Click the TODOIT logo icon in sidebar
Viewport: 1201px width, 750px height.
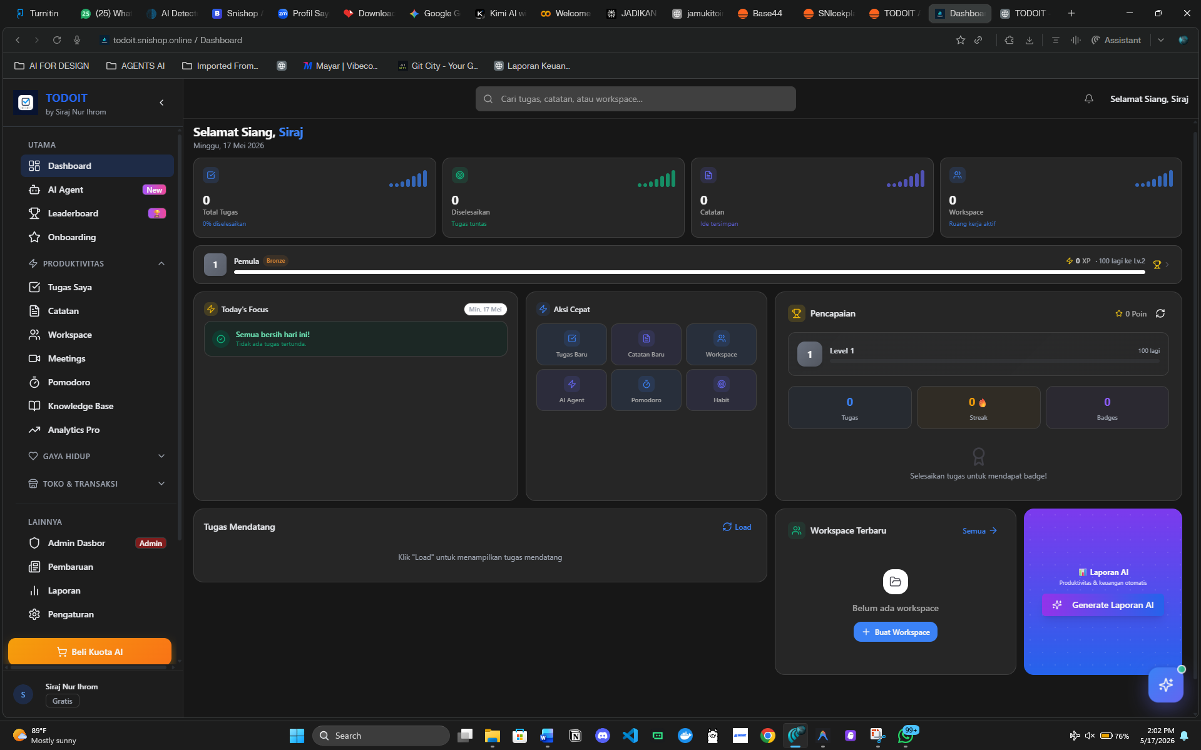26,103
